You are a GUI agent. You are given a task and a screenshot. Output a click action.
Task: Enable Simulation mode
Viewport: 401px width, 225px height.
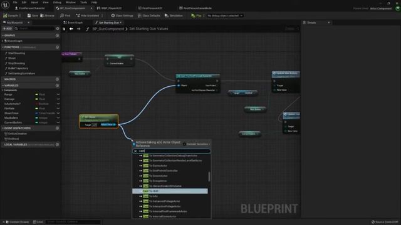[174, 16]
